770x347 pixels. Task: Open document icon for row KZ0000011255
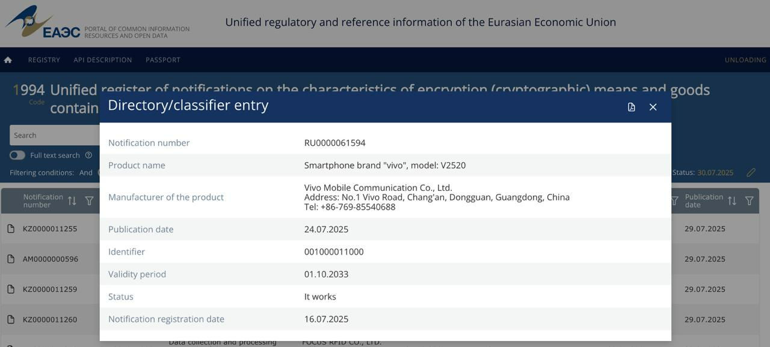[11, 229]
